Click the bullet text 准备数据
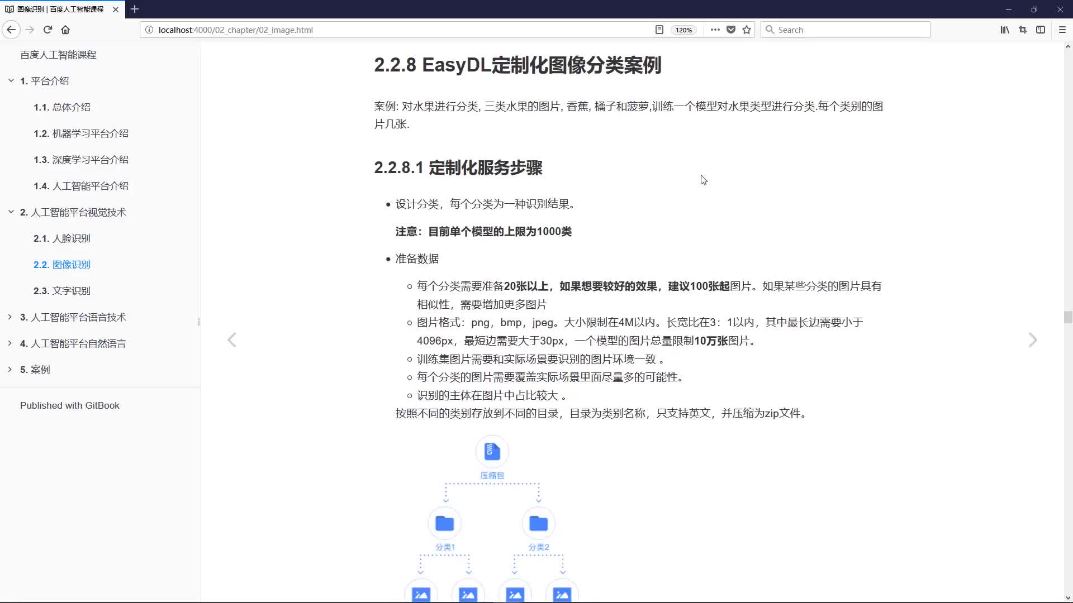 (417, 259)
